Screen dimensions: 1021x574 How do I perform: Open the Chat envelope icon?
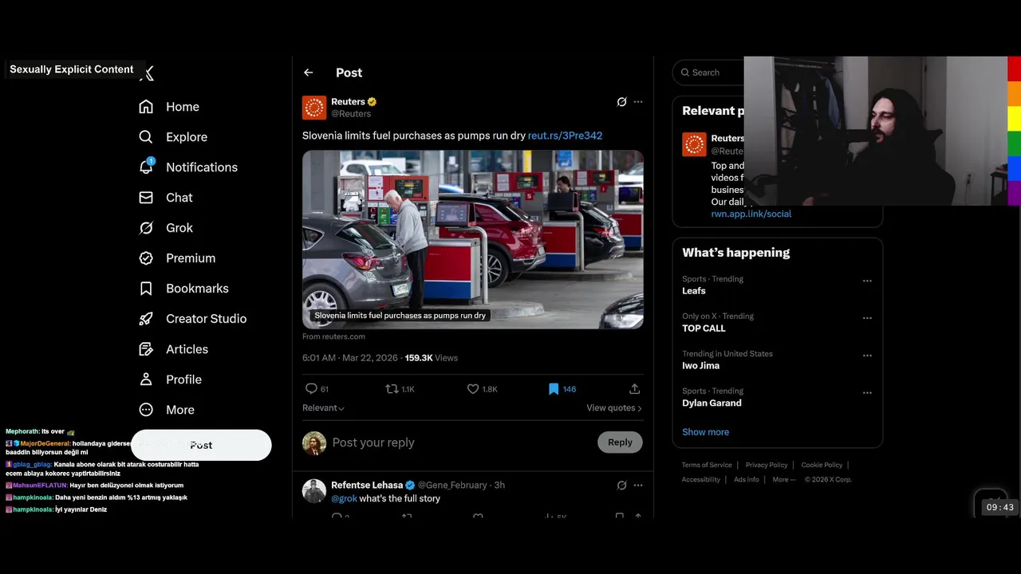[146, 198]
